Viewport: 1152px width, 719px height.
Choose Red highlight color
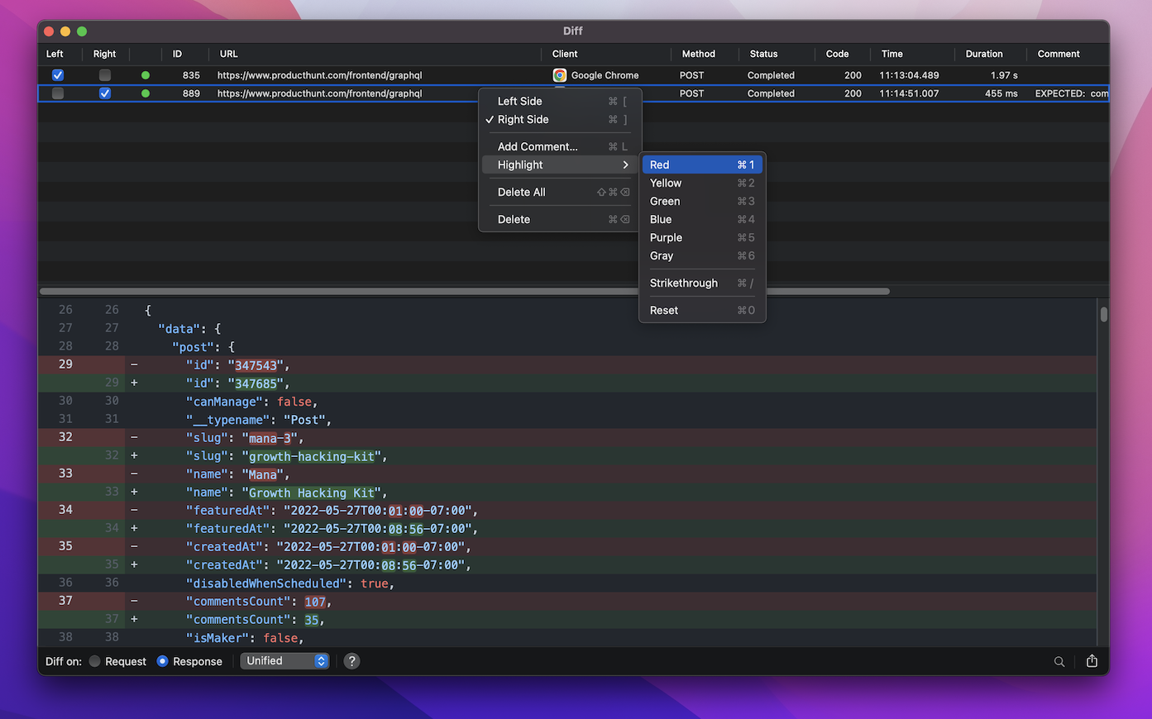pyautogui.click(x=702, y=164)
